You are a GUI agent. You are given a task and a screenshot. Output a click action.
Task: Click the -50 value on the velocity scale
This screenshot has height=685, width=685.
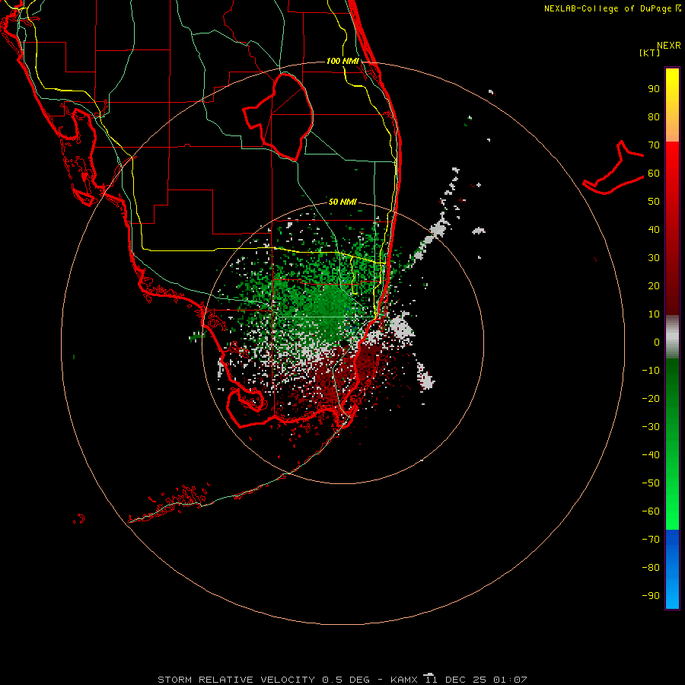[651, 483]
